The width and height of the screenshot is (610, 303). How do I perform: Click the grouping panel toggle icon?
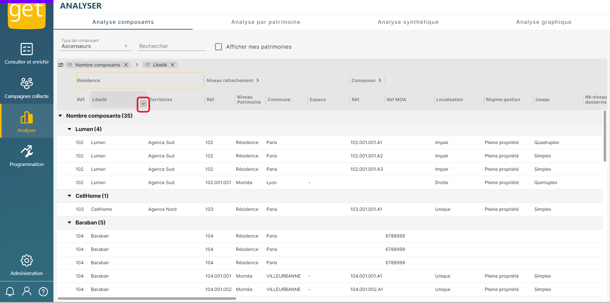point(60,65)
